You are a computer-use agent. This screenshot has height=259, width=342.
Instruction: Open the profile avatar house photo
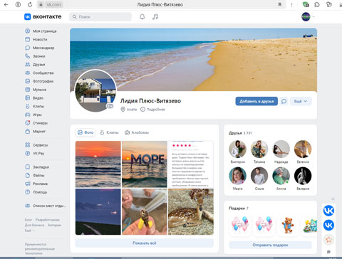pos(95,91)
